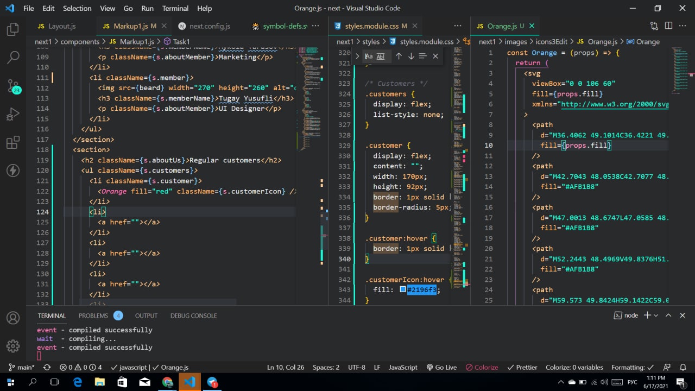Start Go Live server from the status bar
The height and width of the screenshot is (391, 695).
441,367
